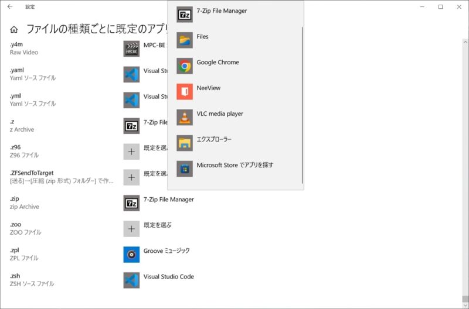This screenshot has width=469, height=309.
Task: Select the NeeView app icon
Action: [185, 92]
